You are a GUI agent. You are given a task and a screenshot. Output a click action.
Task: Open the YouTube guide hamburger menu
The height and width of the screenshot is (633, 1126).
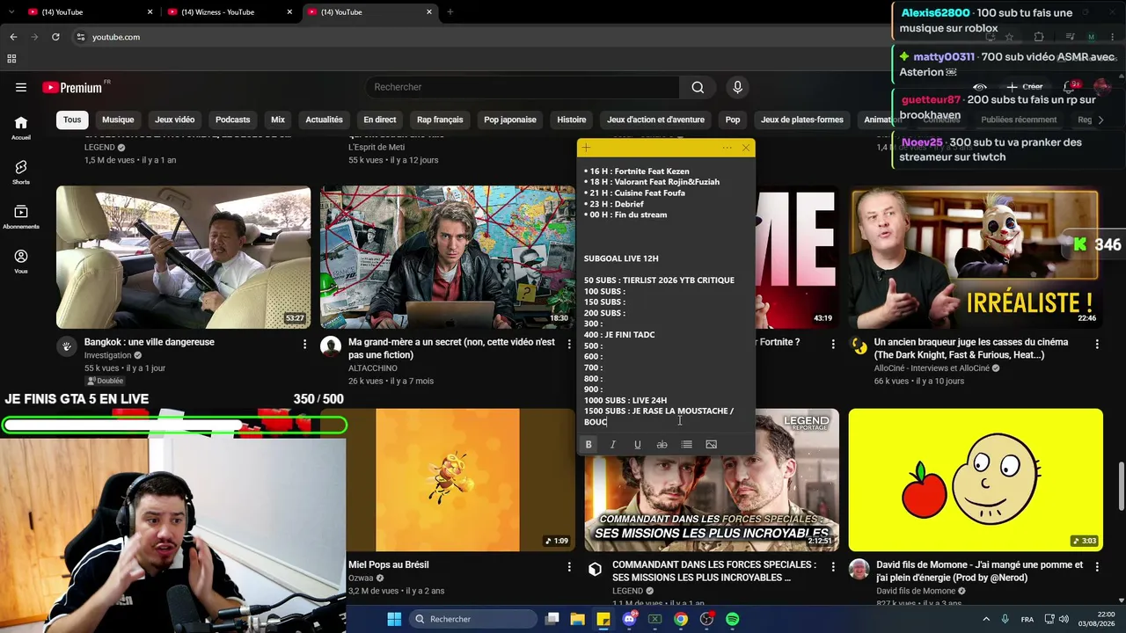pos(21,87)
